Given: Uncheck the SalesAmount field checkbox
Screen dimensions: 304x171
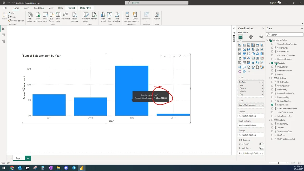Looking at the screenshot, I should 272,105.
